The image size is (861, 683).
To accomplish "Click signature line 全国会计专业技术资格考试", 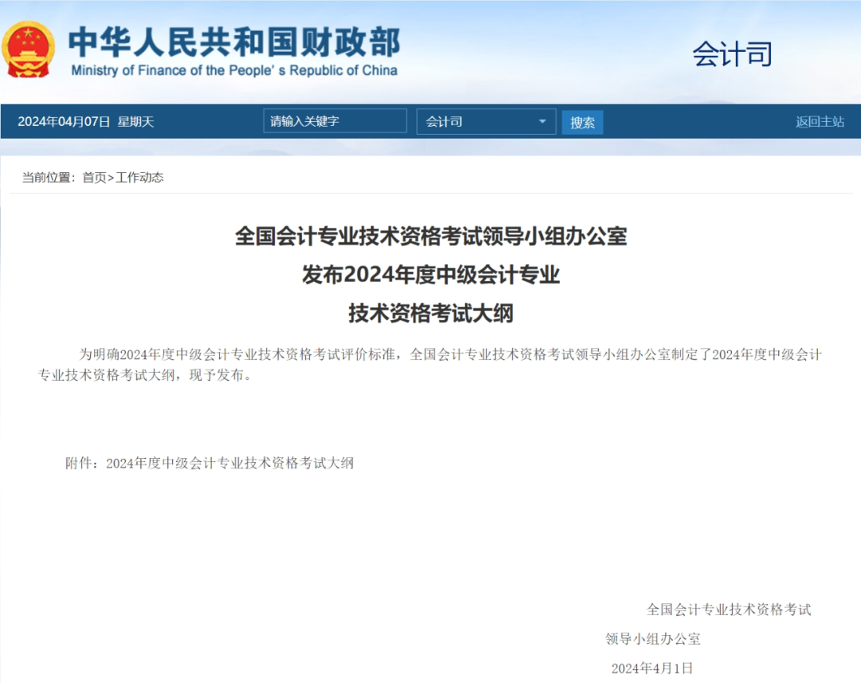I will tap(729, 610).
